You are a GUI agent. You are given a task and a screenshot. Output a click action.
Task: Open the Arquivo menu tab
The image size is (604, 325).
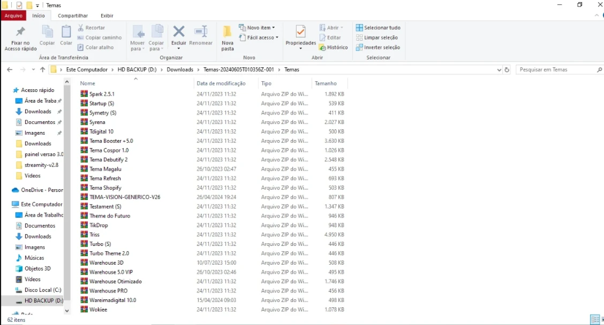pos(13,16)
